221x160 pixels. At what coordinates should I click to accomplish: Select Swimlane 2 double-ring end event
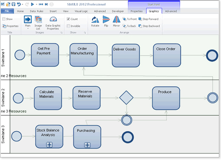(x=212, y=98)
